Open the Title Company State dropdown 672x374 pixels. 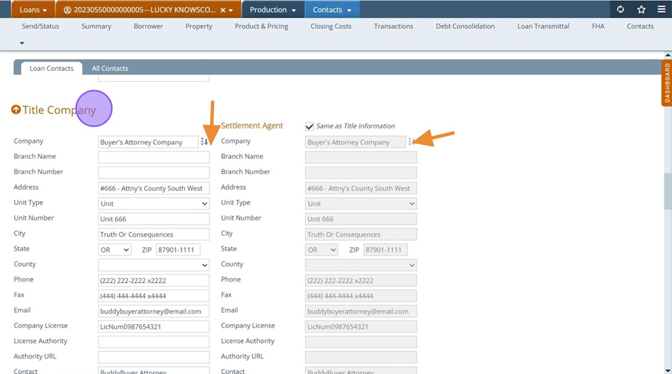[115, 250]
